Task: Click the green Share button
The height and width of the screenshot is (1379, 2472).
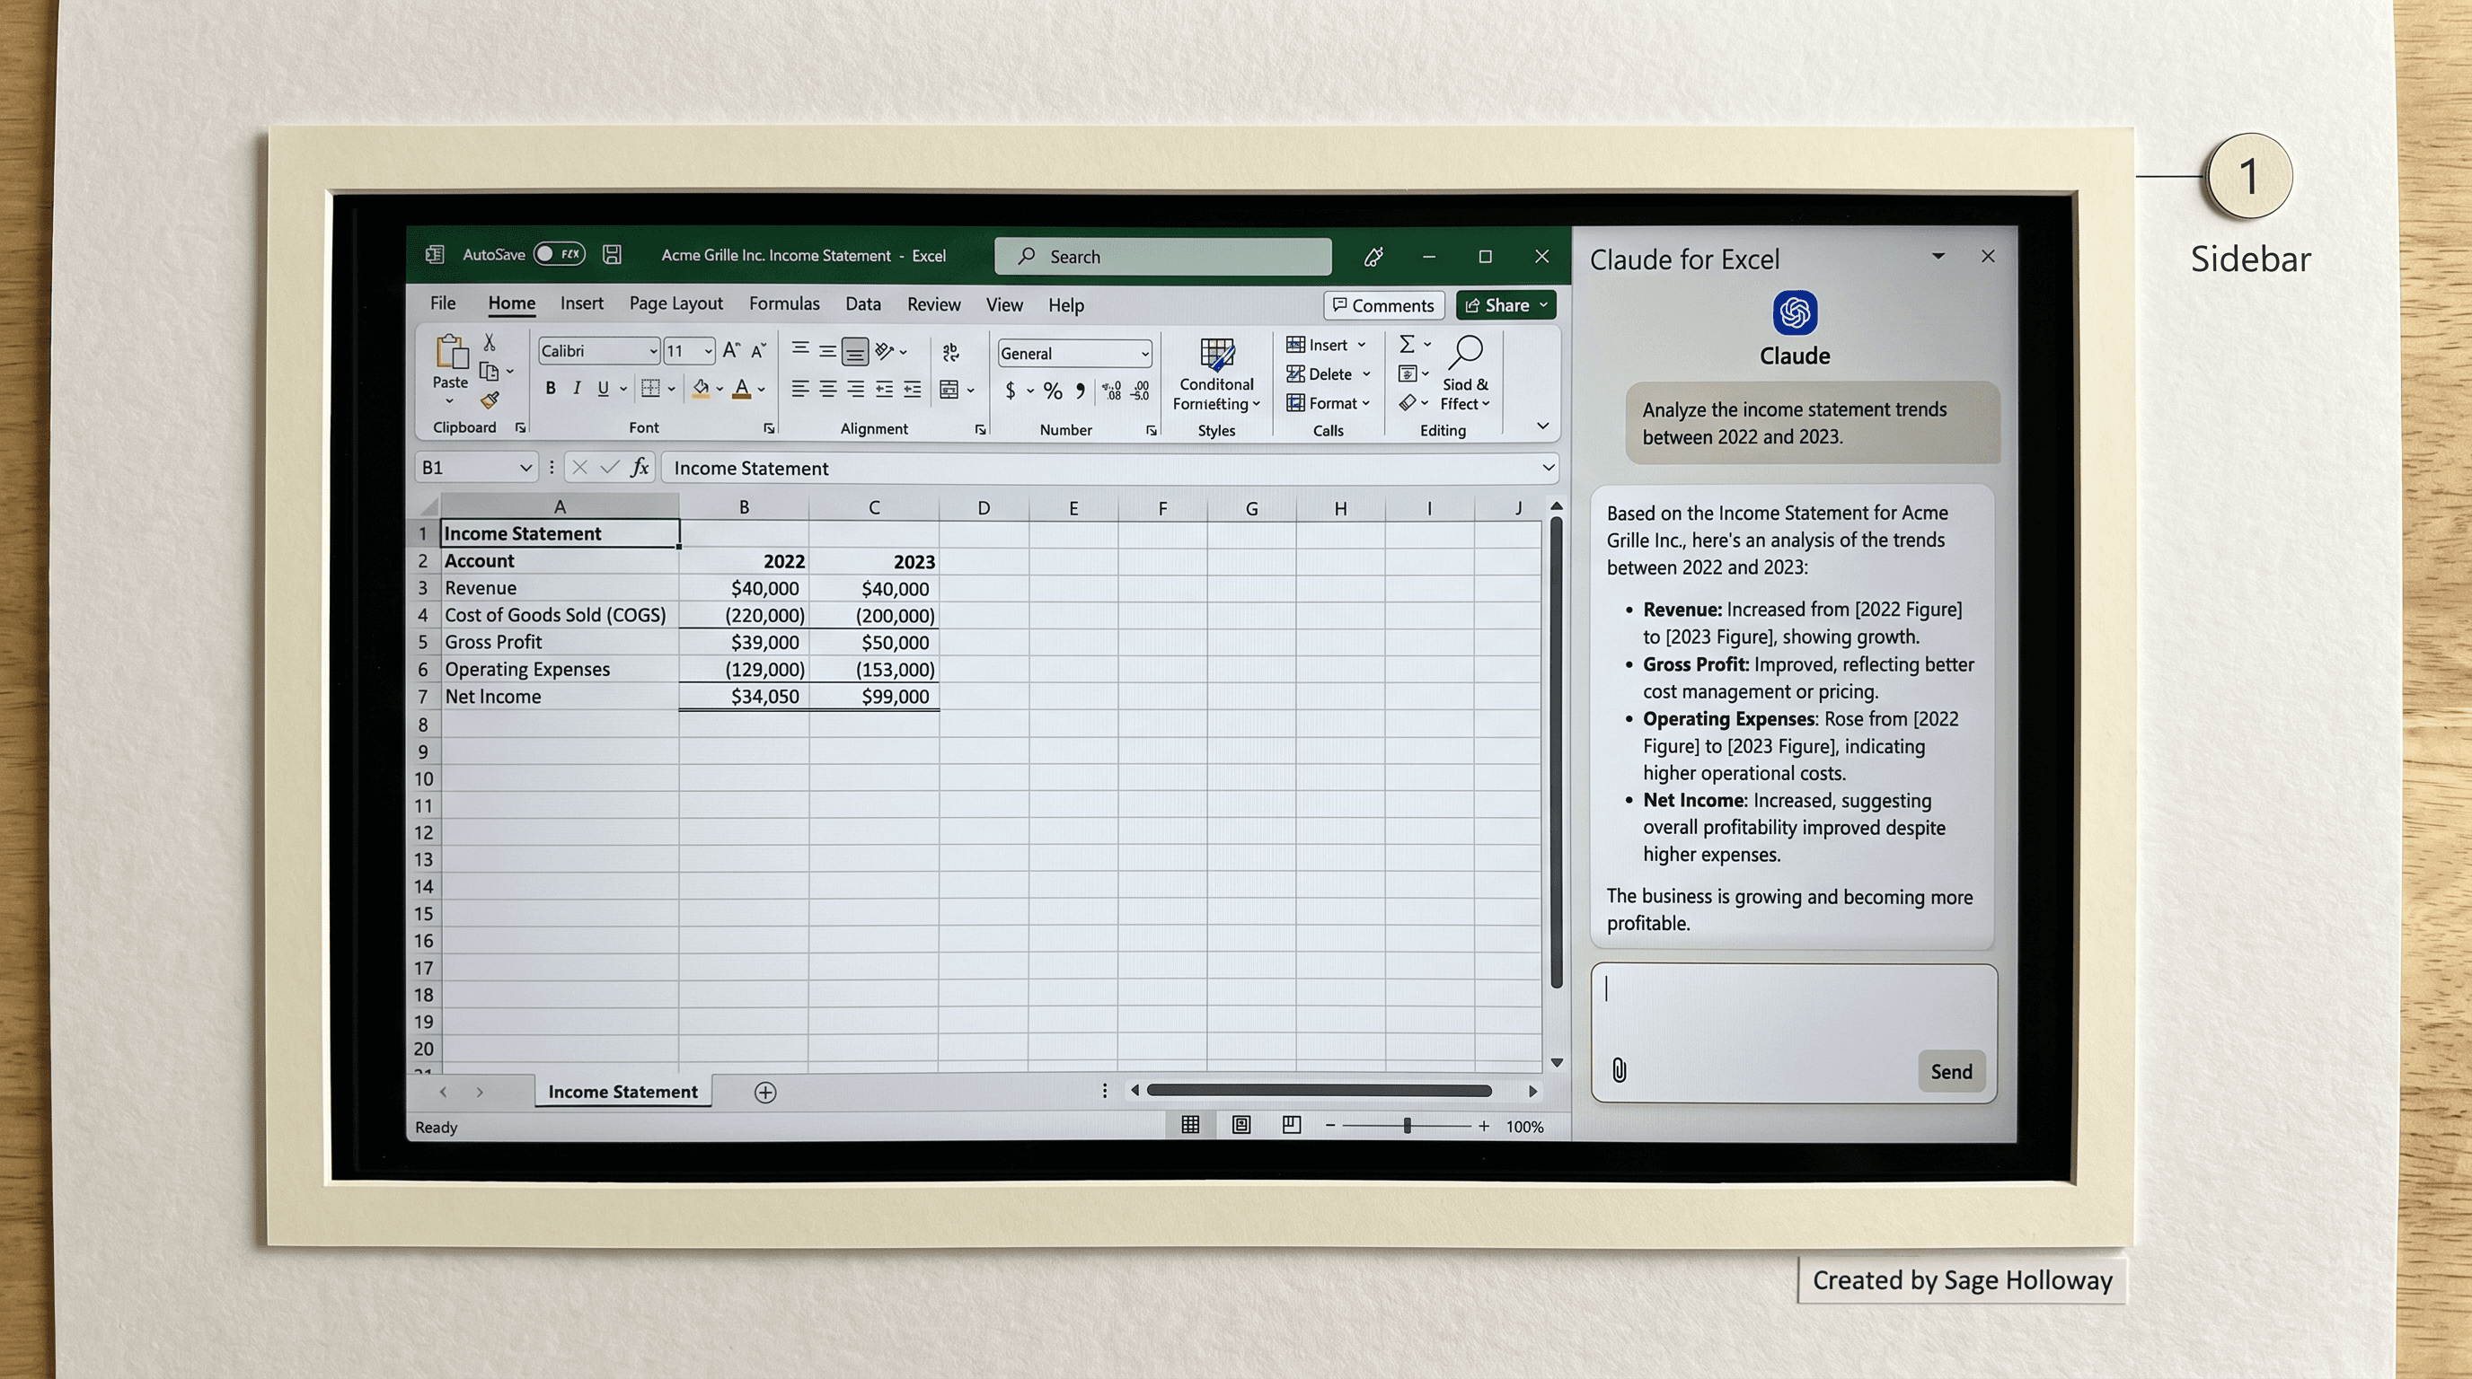Action: [1505, 305]
